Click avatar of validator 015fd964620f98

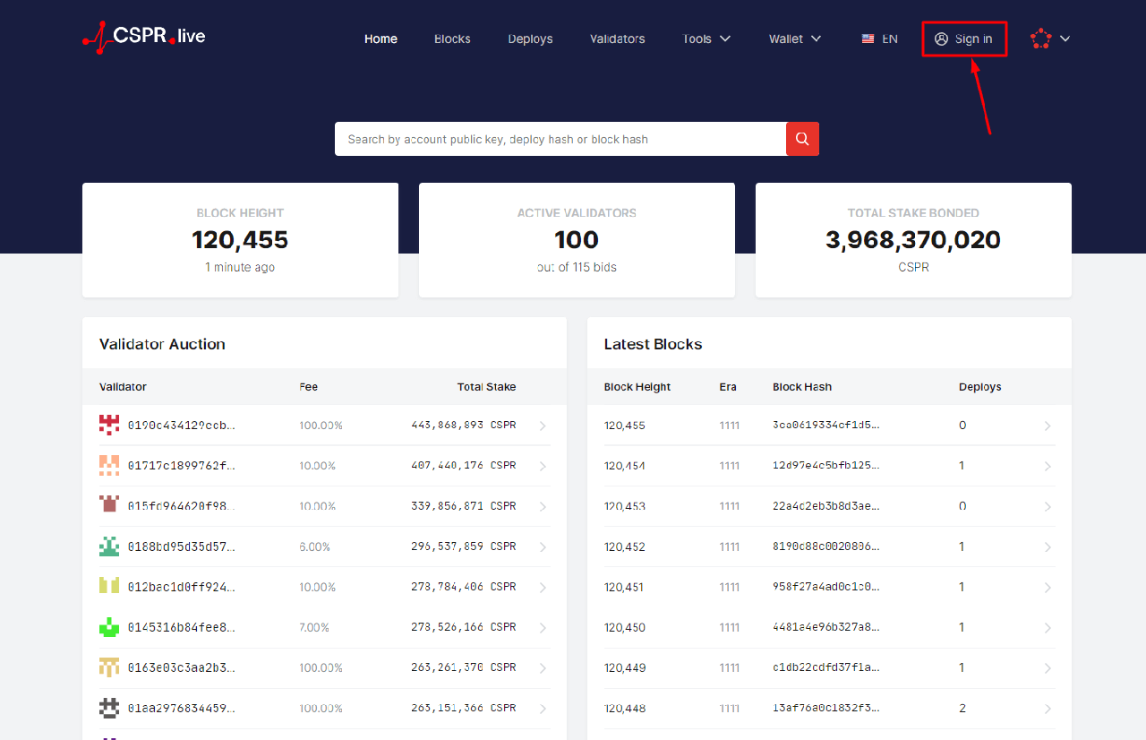[109, 505]
